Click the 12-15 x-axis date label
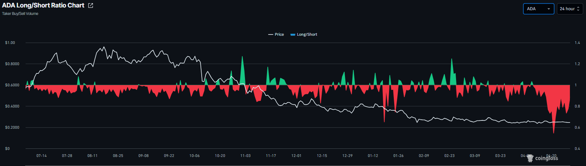586x166 pixels. [322, 156]
